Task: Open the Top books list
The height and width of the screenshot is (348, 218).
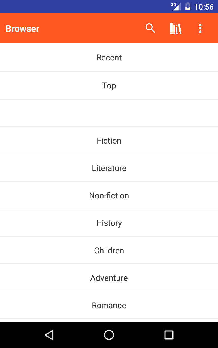Action: tap(109, 85)
